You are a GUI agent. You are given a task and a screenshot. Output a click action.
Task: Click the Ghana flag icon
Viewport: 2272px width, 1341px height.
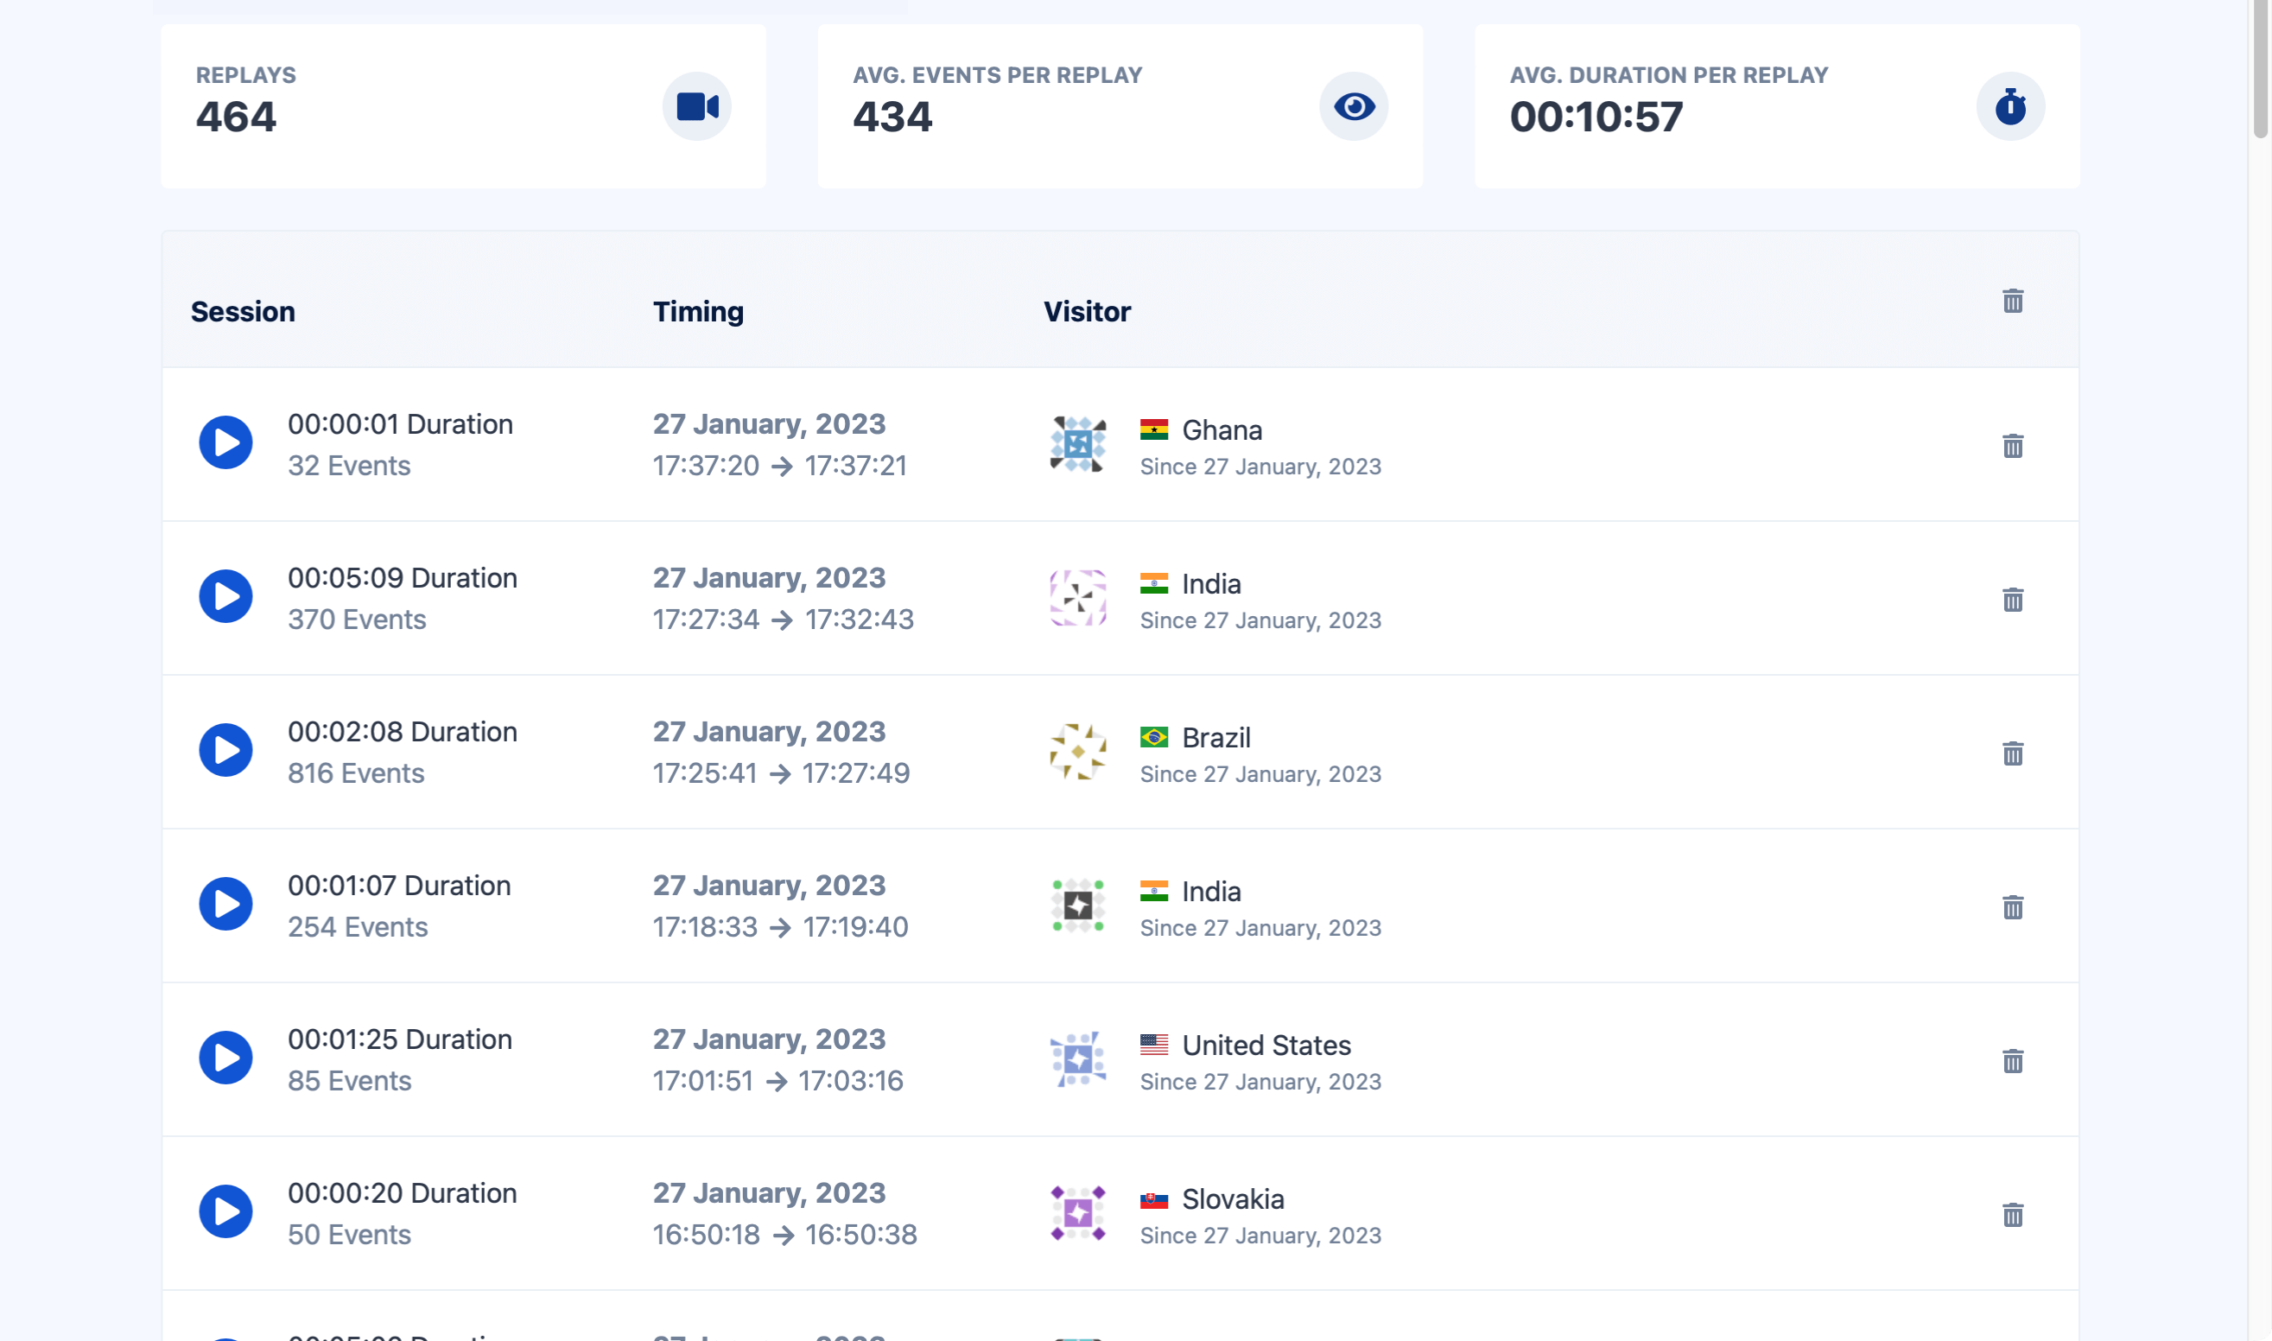point(1153,429)
